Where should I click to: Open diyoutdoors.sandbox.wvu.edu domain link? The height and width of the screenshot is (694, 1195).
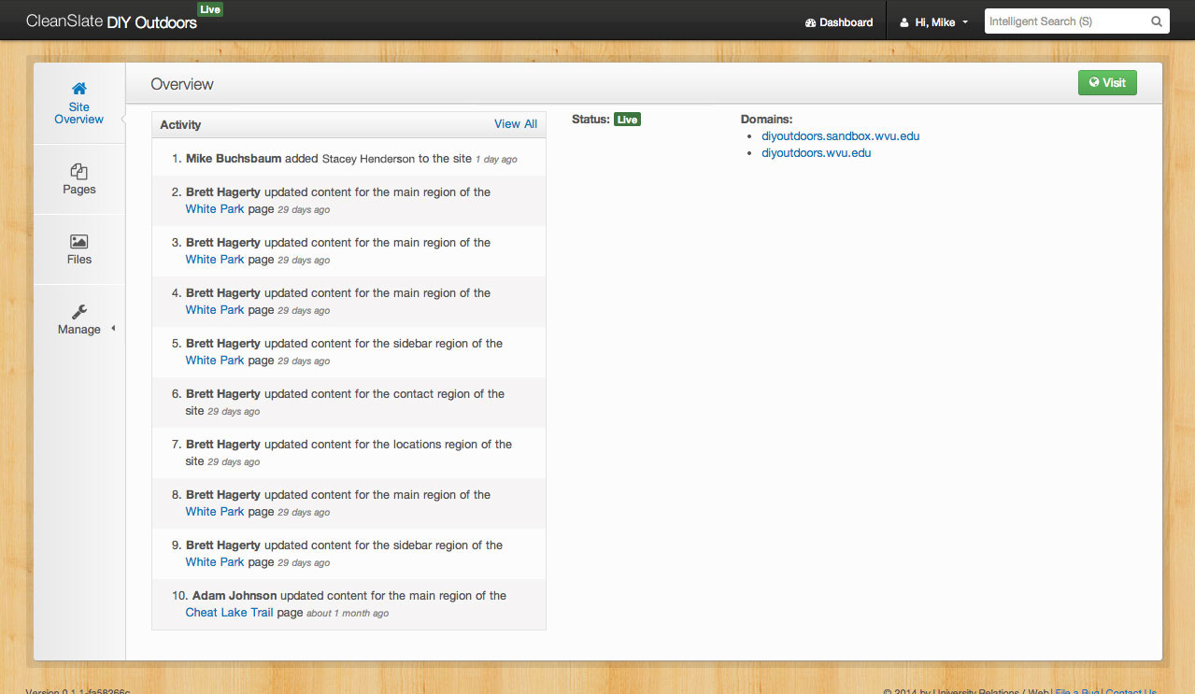841,136
